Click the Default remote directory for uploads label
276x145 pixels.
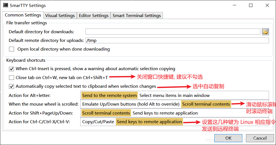point(46,41)
